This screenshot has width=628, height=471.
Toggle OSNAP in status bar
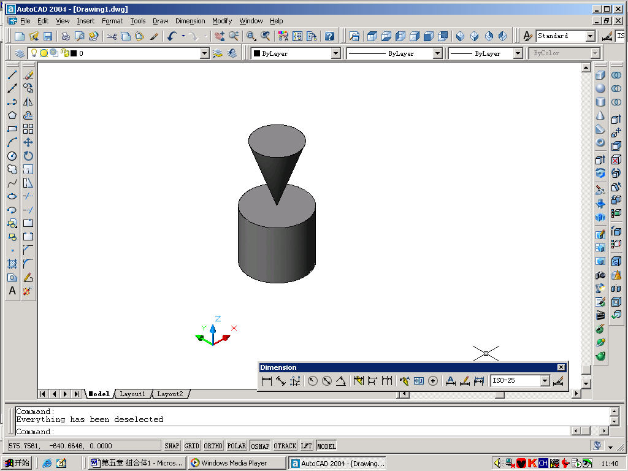click(x=260, y=446)
